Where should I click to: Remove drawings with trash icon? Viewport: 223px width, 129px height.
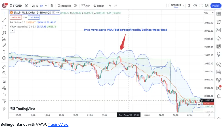(x=4, y=109)
